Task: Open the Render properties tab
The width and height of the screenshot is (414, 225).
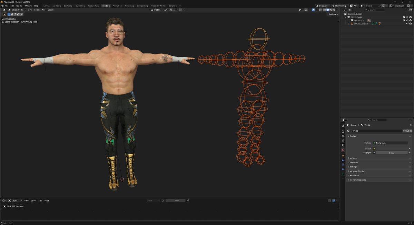Action: point(343,131)
